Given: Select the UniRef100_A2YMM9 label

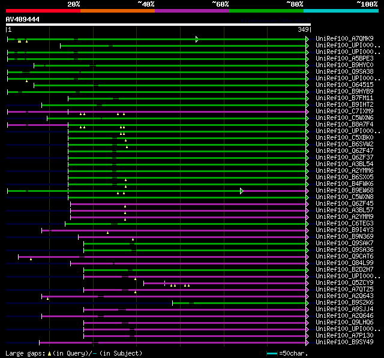Looking at the screenshot, I should tap(344, 217).
